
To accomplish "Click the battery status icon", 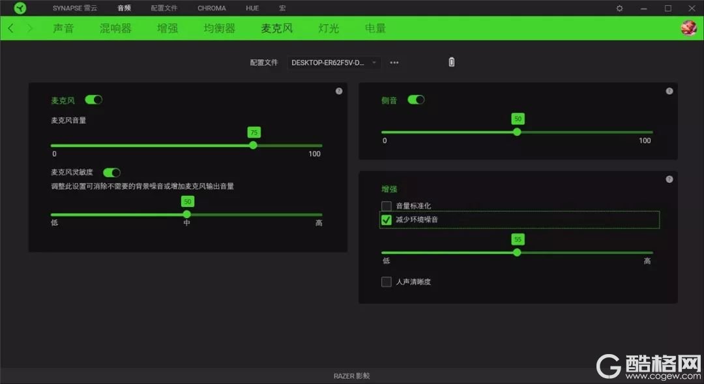I will (x=452, y=62).
